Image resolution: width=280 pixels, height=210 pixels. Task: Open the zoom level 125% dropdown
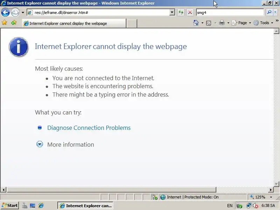tap(271, 197)
